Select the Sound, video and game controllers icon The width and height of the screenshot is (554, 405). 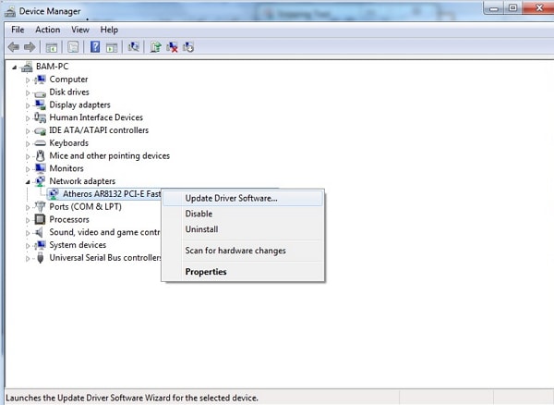point(39,232)
